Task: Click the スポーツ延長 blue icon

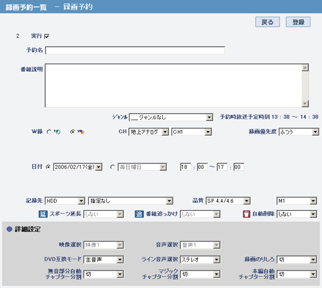Action: point(43,214)
